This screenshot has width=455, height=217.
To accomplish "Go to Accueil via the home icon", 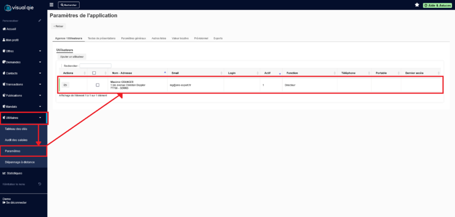I will click(x=4, y=29).
